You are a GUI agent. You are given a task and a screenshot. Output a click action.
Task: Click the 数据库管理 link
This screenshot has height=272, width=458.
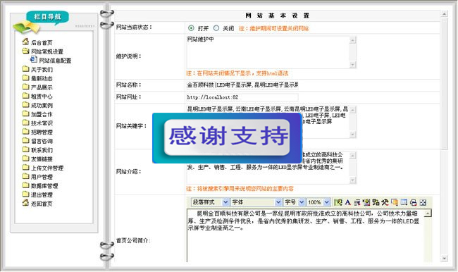click(x=44, y=186)
